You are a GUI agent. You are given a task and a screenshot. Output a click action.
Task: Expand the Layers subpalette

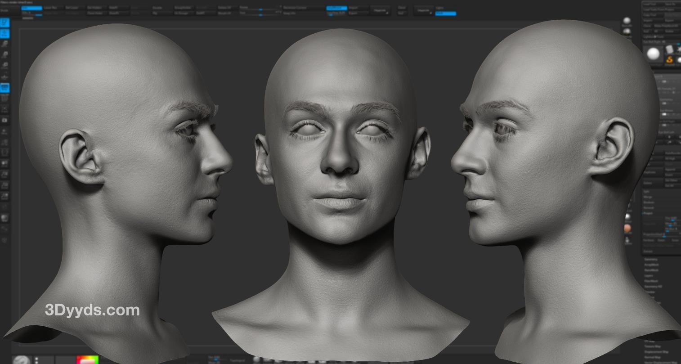pos(648,275)
